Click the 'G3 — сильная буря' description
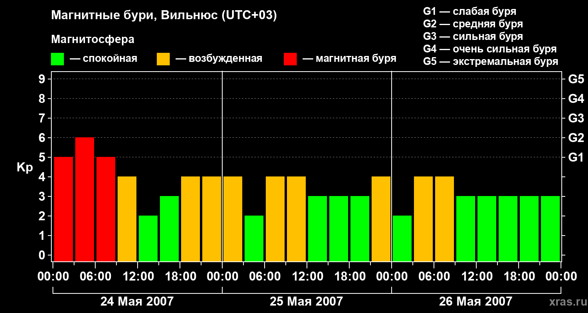Image resolution: width=588 pixels, height=313 pixels. click(x=473, y=36)
